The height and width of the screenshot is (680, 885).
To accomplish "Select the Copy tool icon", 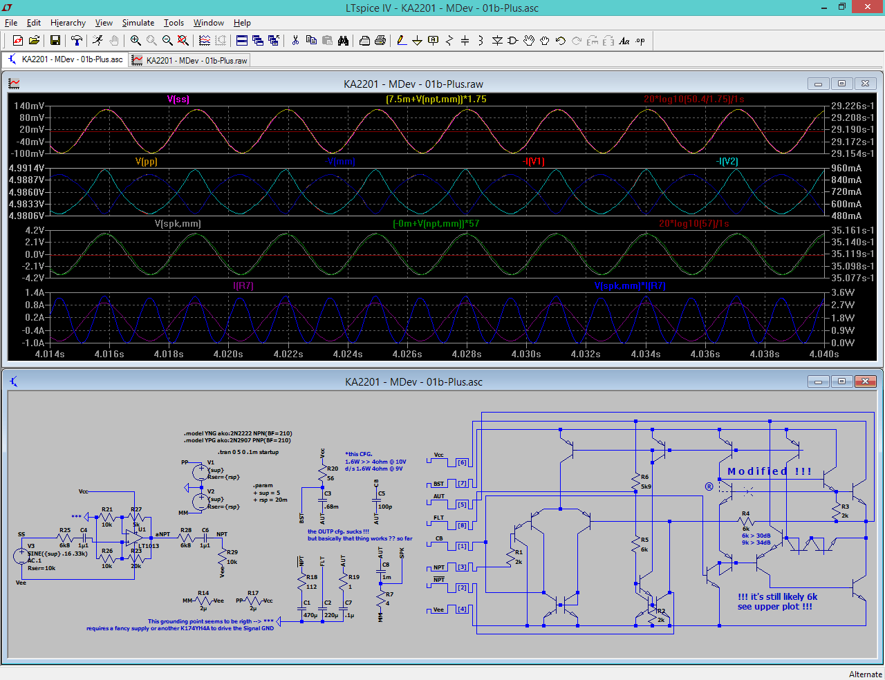I will click(311, 41).
